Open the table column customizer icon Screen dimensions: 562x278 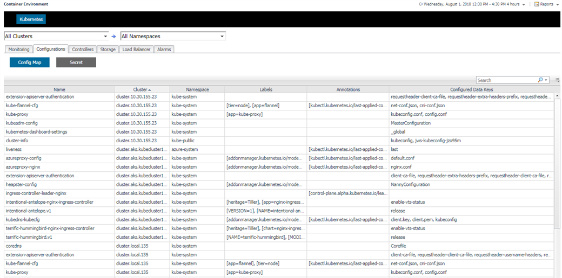(557, 80)
